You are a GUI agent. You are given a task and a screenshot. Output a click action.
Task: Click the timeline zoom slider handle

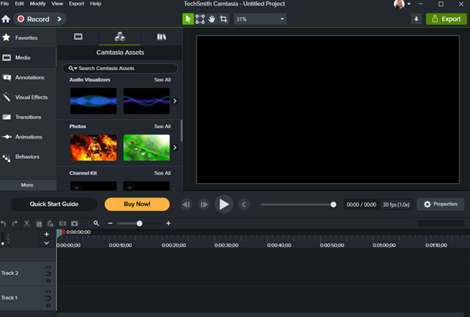pyautogui.click(x=139, y=224)
